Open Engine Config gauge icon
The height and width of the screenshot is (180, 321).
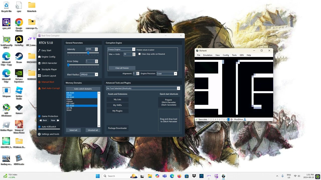click(x=39, y=57)
